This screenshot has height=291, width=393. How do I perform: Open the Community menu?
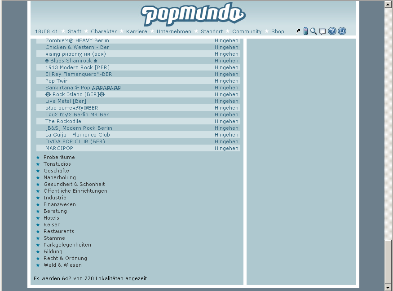[x=247, y=31]
